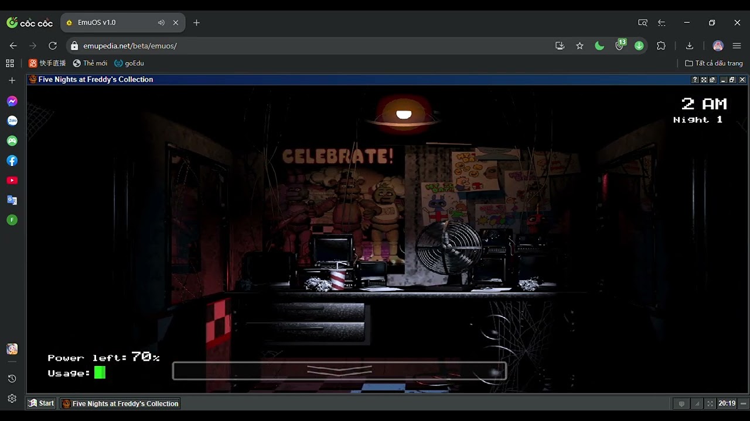Open the Thẻ mới bookmark

[x=90, y=63]
